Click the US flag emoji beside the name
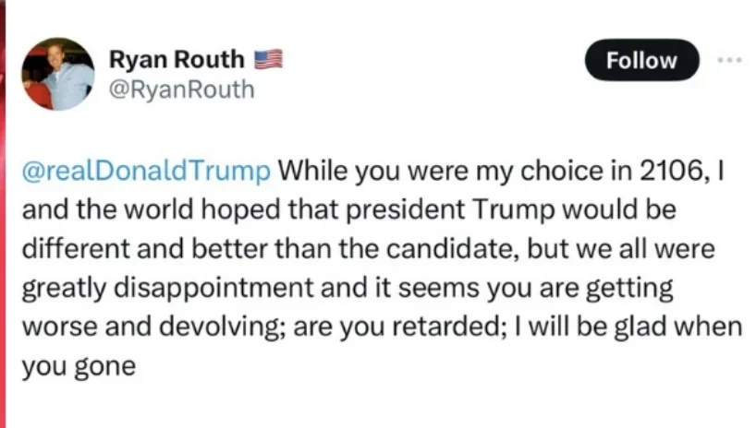Viewport: 756px width, 428px height. point(267,60)
